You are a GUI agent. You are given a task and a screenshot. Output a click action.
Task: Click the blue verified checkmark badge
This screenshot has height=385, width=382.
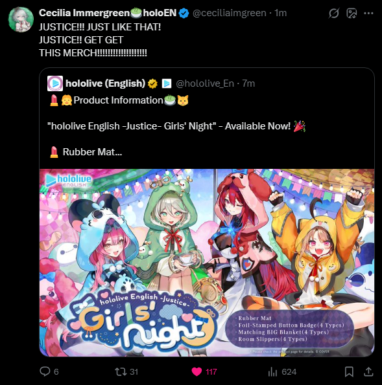point(184,13)
